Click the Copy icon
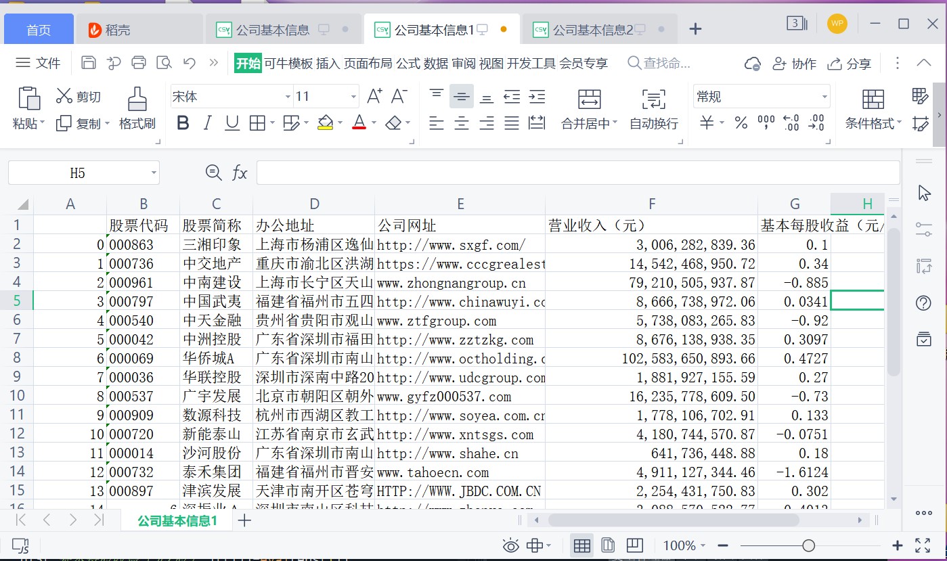Viewport: 947px width, 561px height. 64,123
